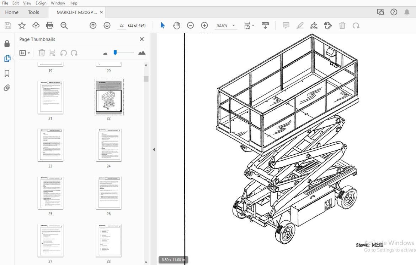The height and width of the screenshot is (265, 416).
Task: Select the Hand pan tool
Action: (176, 26)
